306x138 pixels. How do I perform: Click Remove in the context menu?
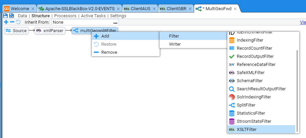click(x=109, y=52)
